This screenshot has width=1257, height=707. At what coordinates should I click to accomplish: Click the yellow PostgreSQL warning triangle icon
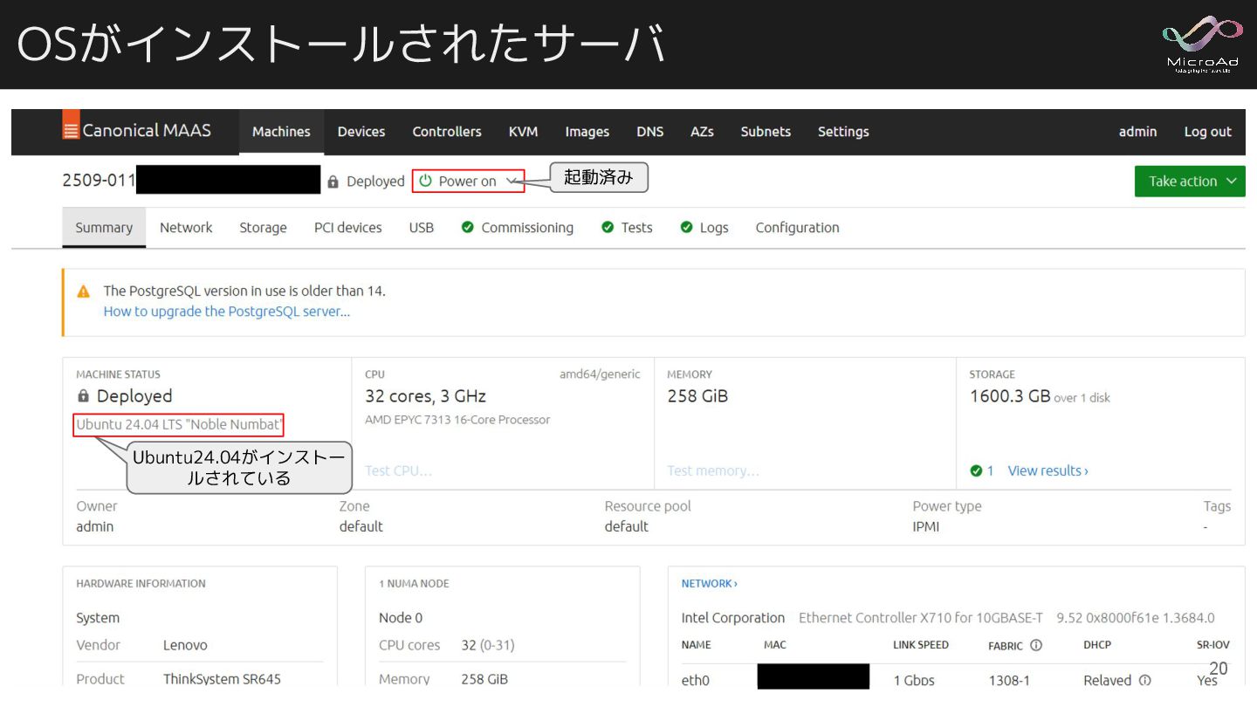pos(84,292)
